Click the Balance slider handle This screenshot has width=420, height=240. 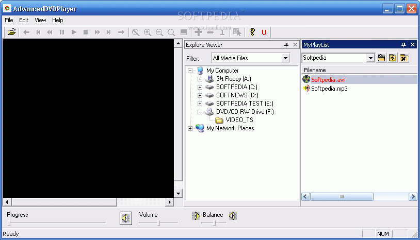[214, 222]
